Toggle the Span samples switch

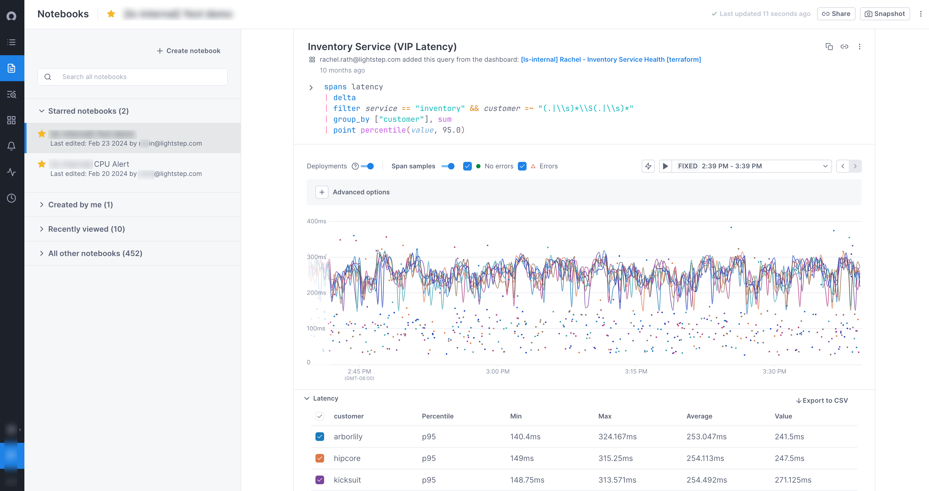click(x=448, y=166)
